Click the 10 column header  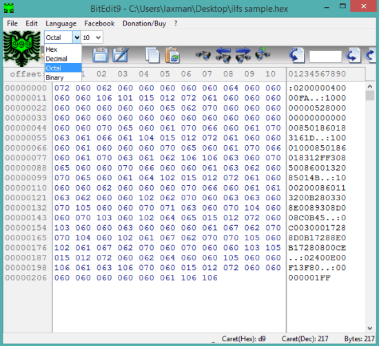[270, 74]
